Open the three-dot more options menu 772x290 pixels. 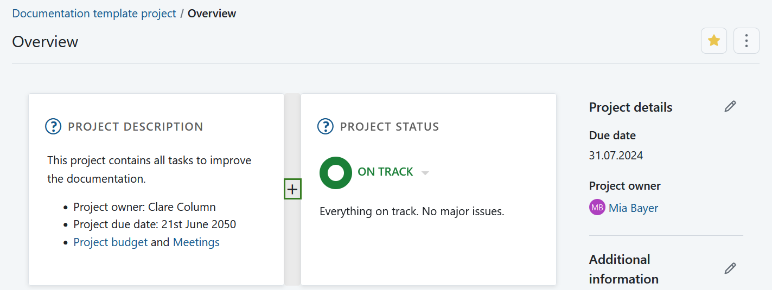(x=747, y=41)
